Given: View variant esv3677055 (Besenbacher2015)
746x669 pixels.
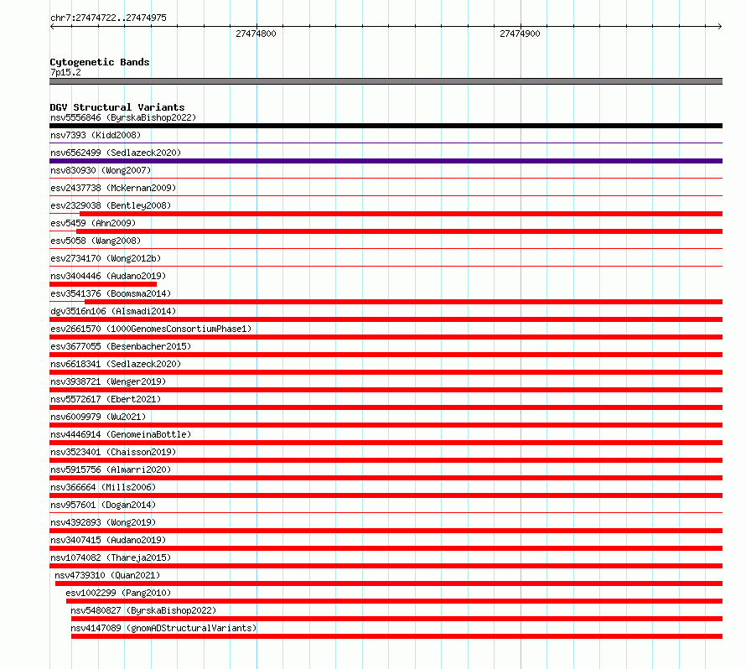Looking at the screenshot, I should click(x=121, y=346).
